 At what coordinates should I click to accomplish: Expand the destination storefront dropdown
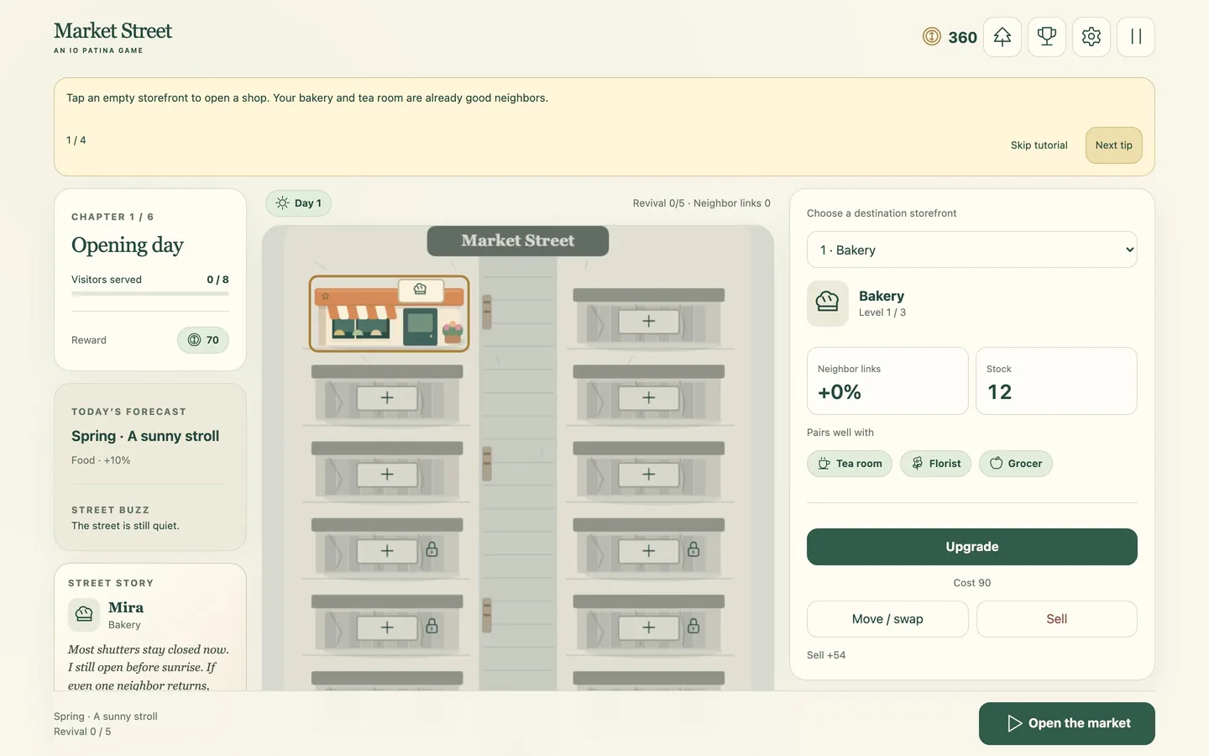point(972,249)
